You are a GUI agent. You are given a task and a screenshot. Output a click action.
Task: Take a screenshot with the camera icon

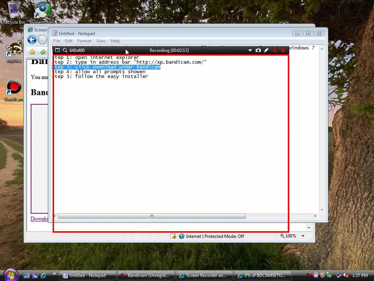tap(258, 50)
